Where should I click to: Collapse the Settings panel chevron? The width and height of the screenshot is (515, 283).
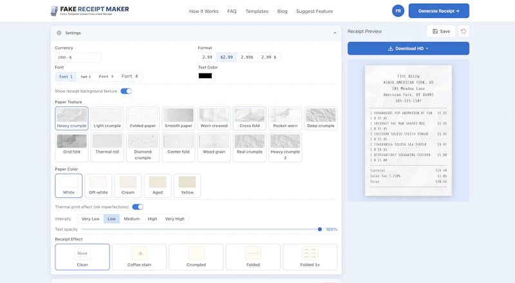click(335, 33)
